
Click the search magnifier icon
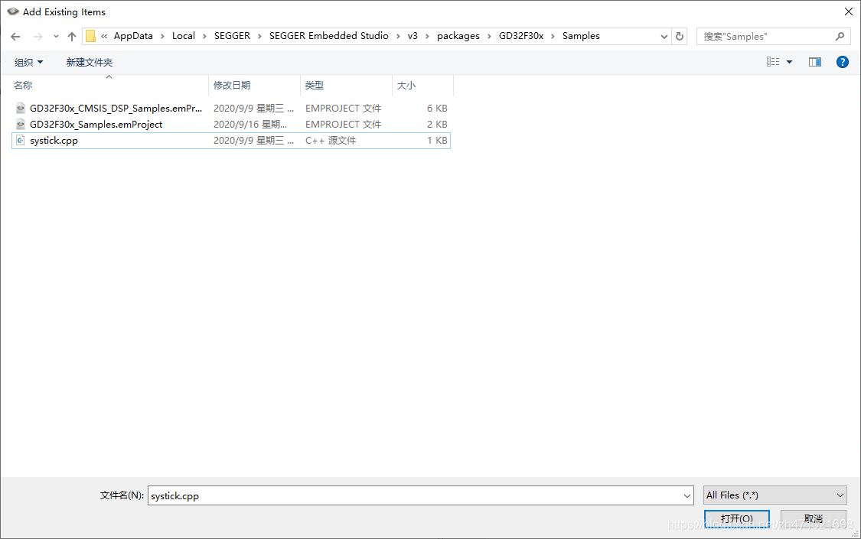point(840,36)
